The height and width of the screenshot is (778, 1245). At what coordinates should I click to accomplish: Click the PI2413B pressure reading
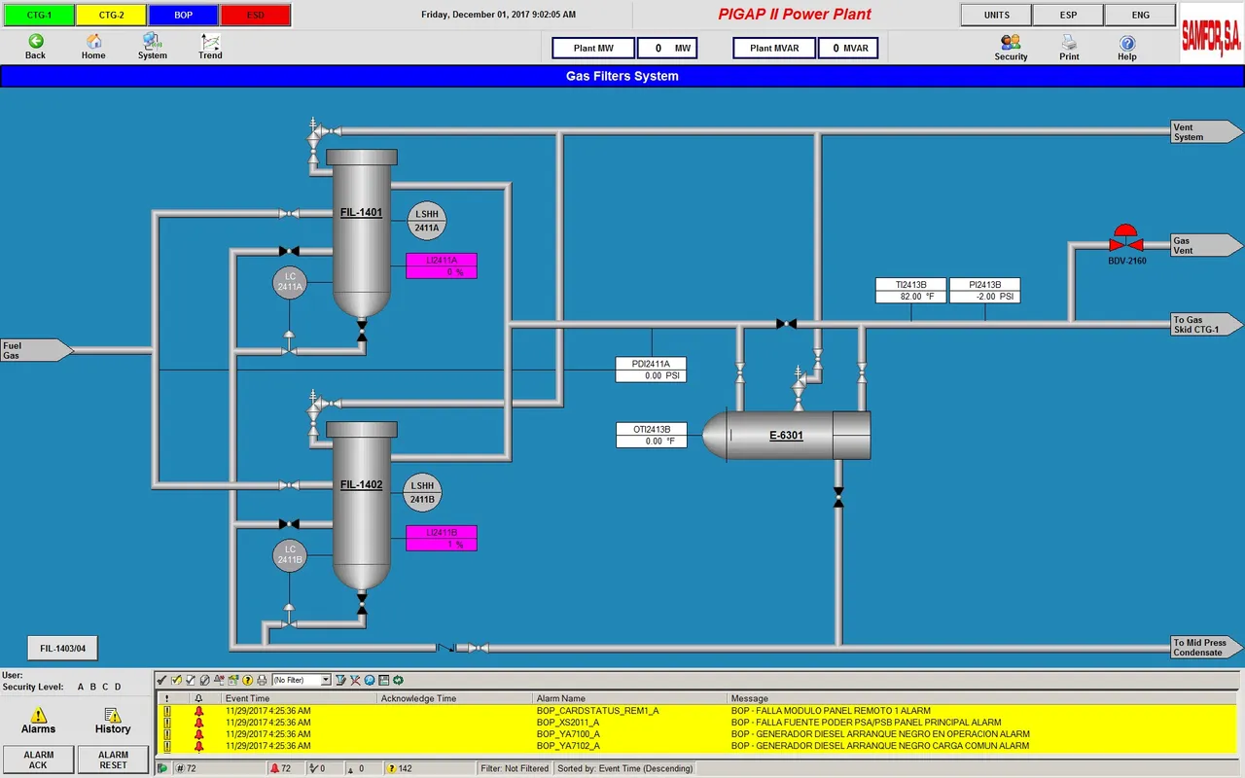coord(984,291)
